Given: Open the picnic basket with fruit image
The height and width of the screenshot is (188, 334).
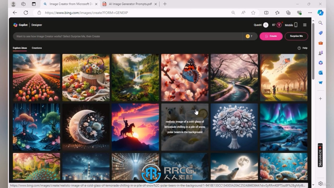Looking at the screenshot, I should point(86,78).
